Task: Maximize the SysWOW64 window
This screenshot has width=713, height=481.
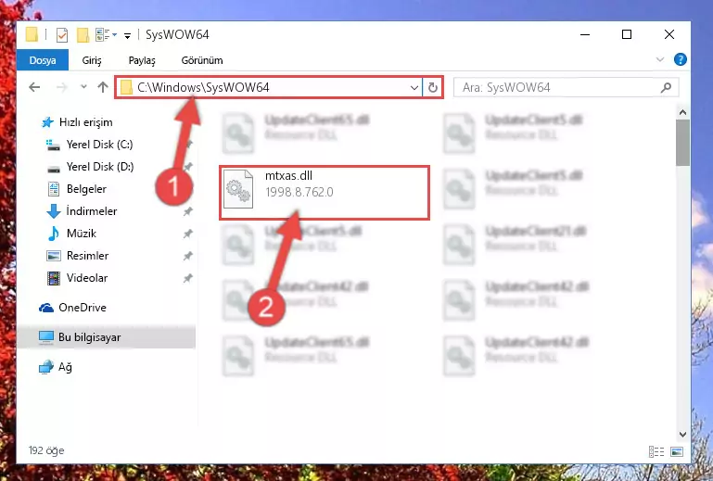Action: coord(627,34)
